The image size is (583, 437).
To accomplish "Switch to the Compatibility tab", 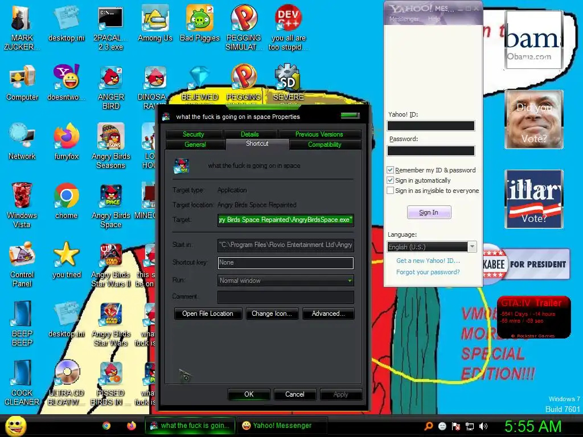I will [x=325, y=145].
